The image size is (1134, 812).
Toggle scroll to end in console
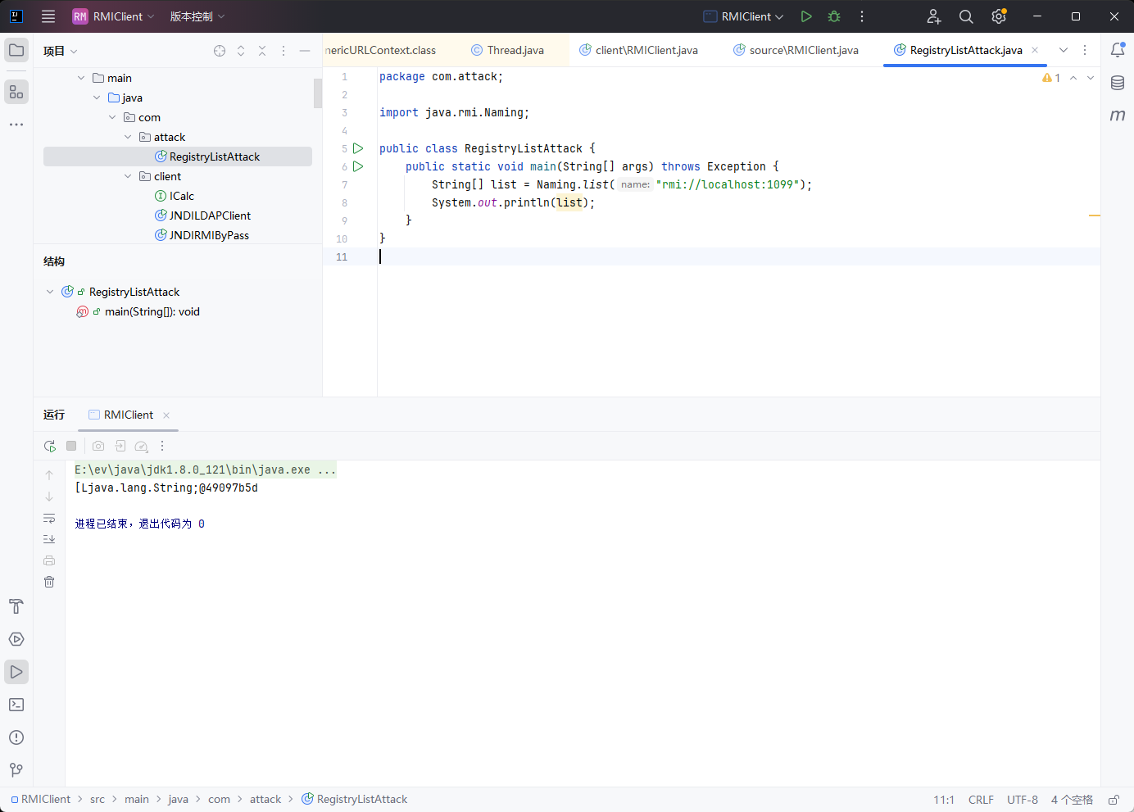pos(49,539)
